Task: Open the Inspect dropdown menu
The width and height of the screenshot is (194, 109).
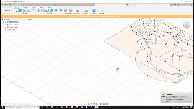Action: tap(86, 14)
